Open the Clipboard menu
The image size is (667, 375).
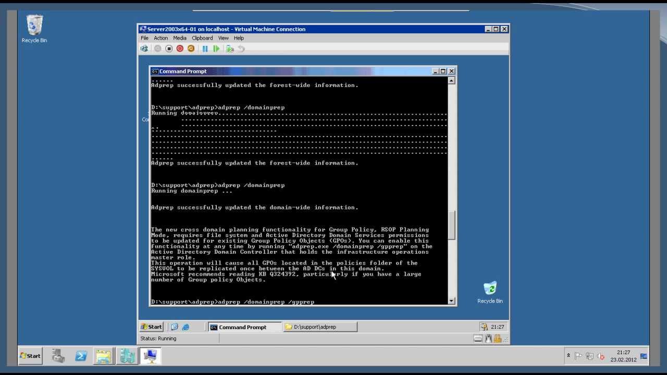pyautogui.click(x=202, y=38)
